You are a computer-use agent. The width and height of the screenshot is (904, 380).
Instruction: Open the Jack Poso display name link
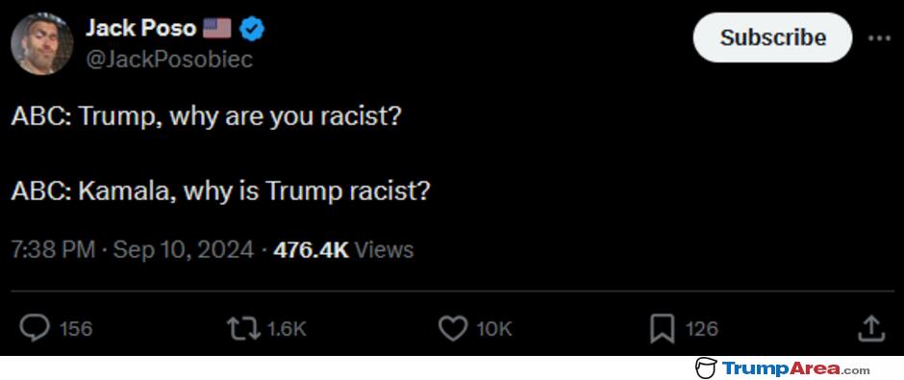140,28
